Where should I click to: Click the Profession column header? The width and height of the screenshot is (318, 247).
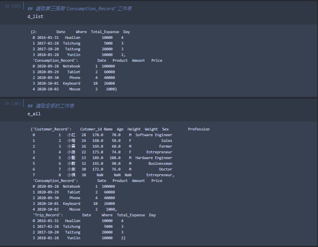199,129
